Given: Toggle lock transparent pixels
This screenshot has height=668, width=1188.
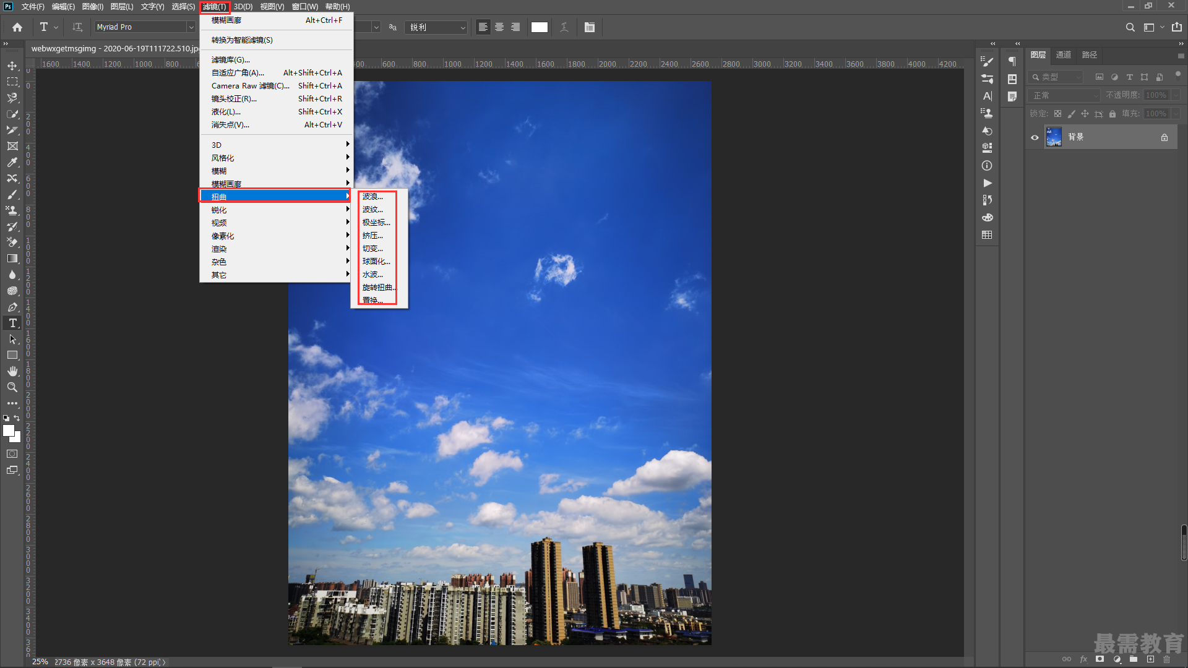Looking at the screenshot, I should [x=1057, y=114].
